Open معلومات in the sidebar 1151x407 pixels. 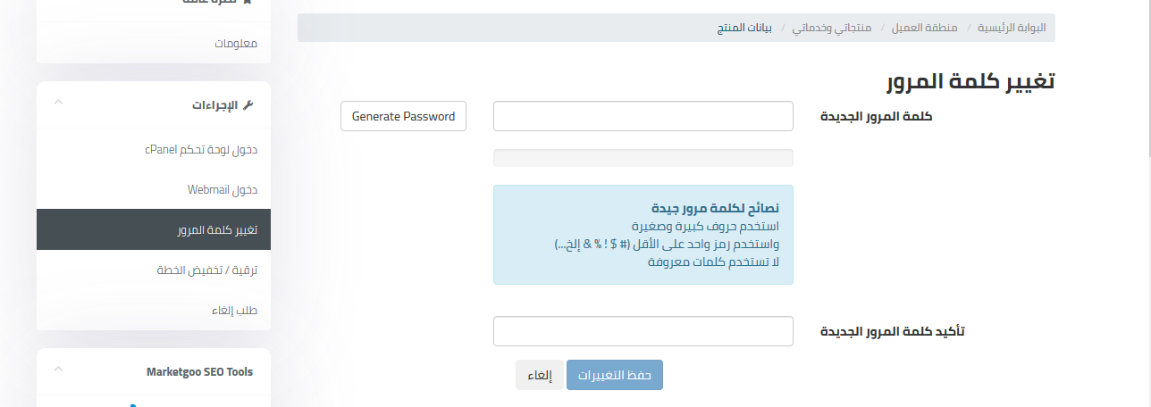click(x=236, y=43)
